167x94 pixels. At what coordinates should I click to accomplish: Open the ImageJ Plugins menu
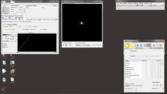point(141,3)
